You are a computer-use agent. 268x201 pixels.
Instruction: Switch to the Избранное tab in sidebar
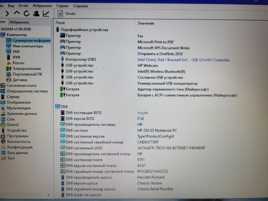pyautogui.click(x=19, y=22)
